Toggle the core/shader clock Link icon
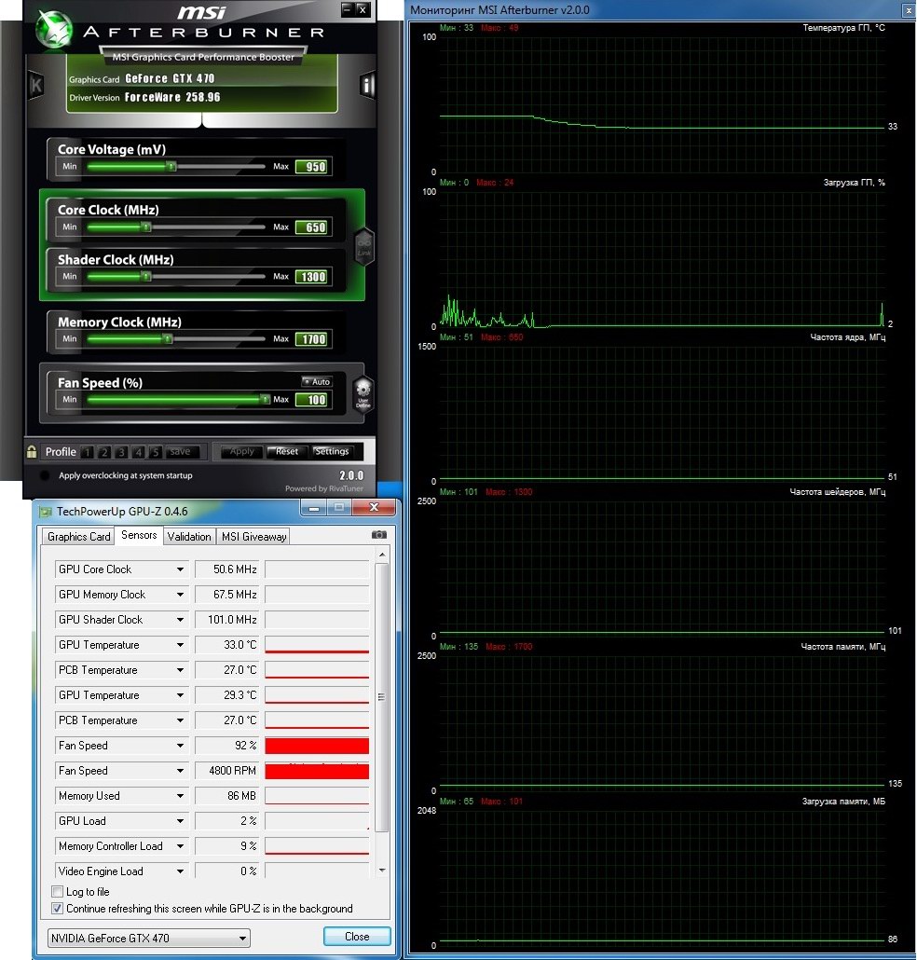 tap(363, 246)
